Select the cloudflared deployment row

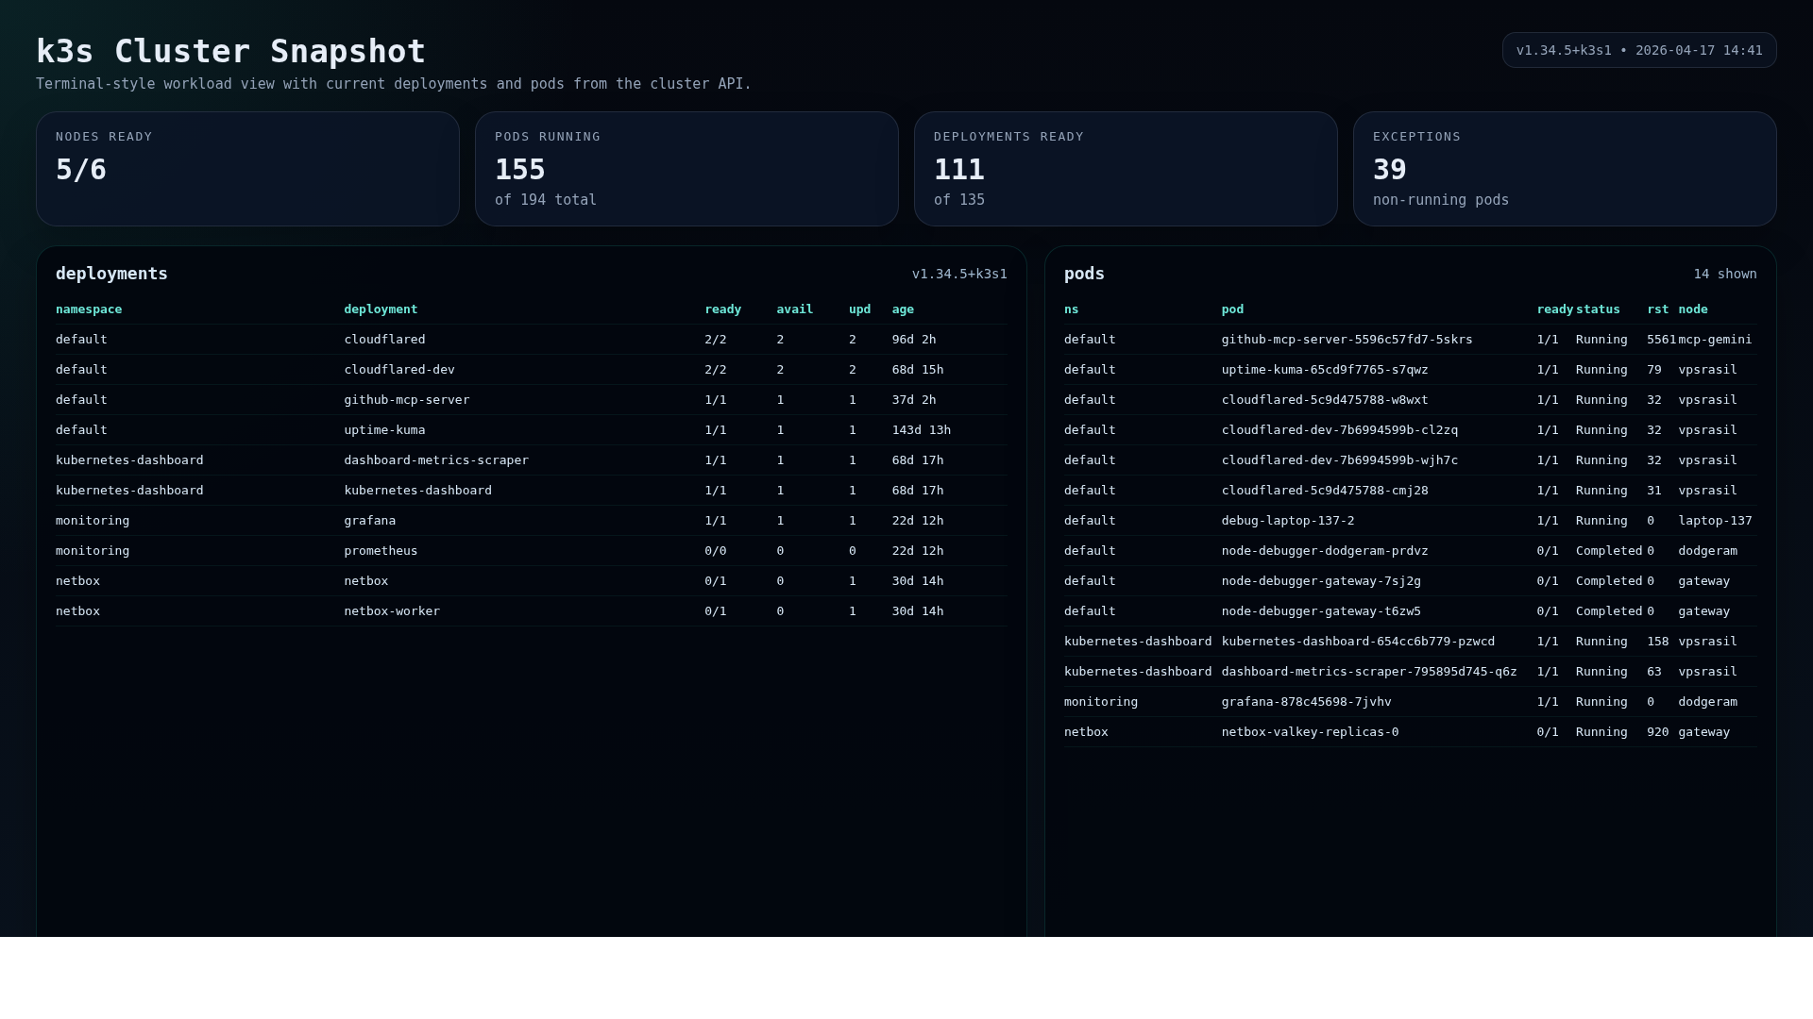pos(472,339)
